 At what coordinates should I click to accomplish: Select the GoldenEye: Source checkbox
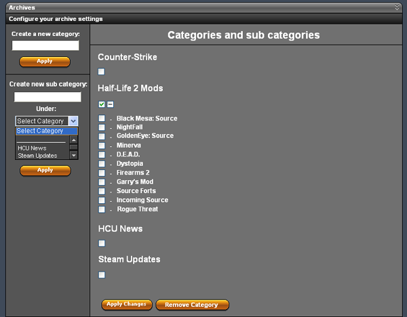pyautogui.click(x=102, y=136)
